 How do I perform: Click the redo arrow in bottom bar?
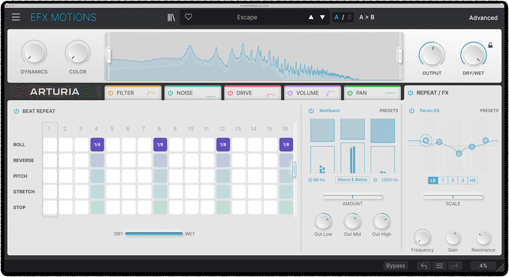pos(455,266)
